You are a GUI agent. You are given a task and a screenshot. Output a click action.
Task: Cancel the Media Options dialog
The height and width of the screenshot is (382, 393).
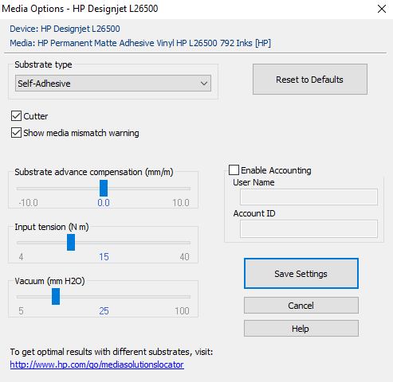coord(301,306)
